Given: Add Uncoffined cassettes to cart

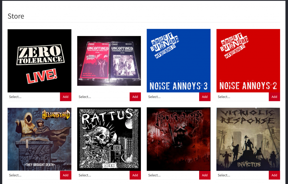Looking at the screenshot, I should pos(135,97).
